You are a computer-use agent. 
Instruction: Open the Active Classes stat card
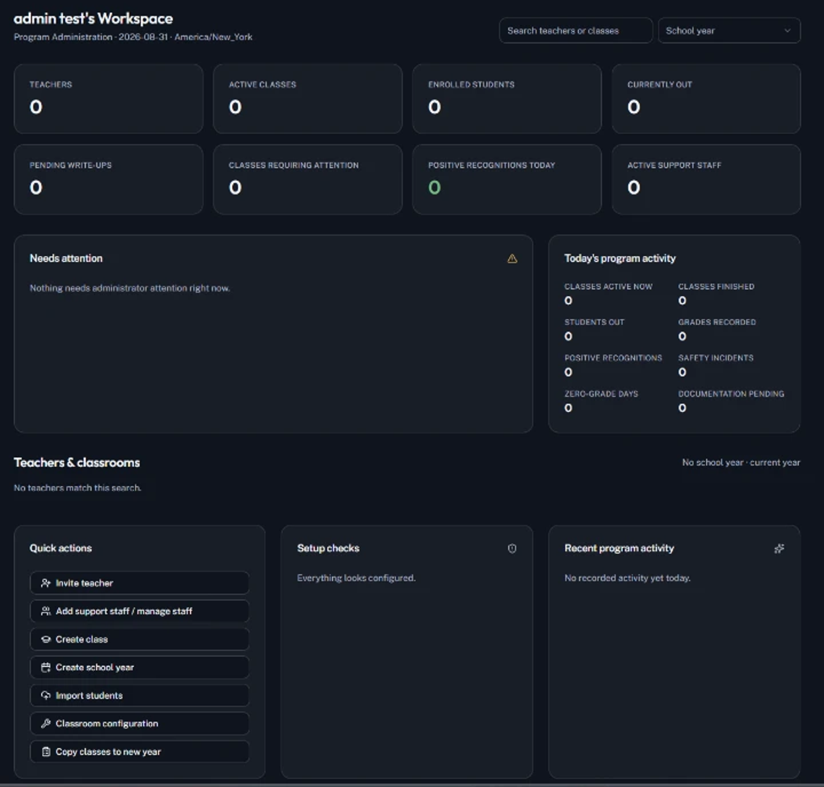pyautogui.click(x=308, y=98)
